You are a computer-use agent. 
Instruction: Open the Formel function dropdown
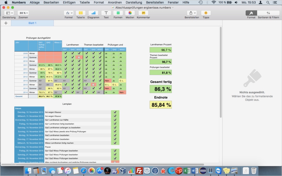(69, 13)
